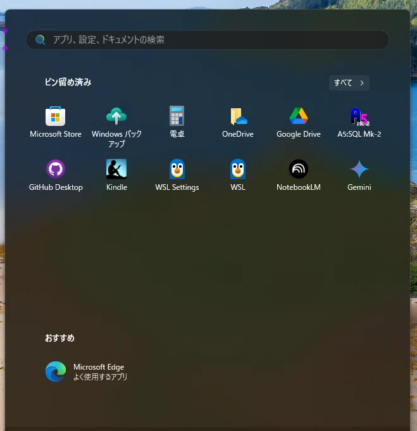Show all apps with すべて button

point(349,83)
